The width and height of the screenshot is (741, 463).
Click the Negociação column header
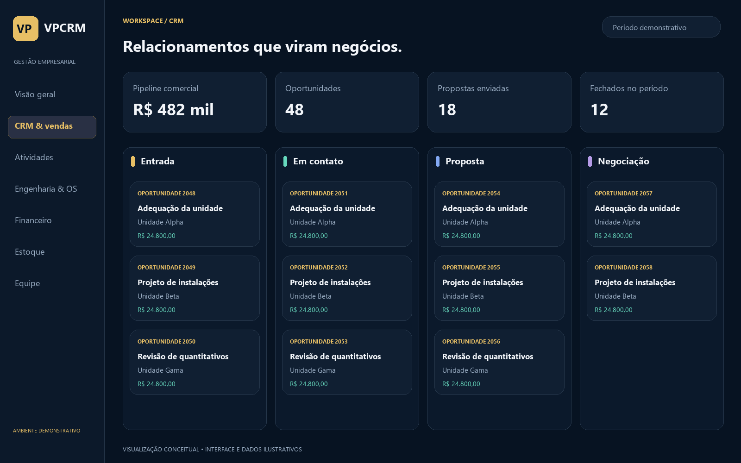623,161
